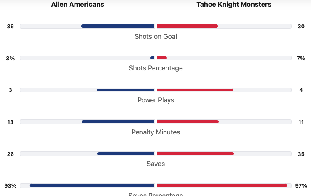Click Allen Americans' 36 shots value

[x=11, y=26]
